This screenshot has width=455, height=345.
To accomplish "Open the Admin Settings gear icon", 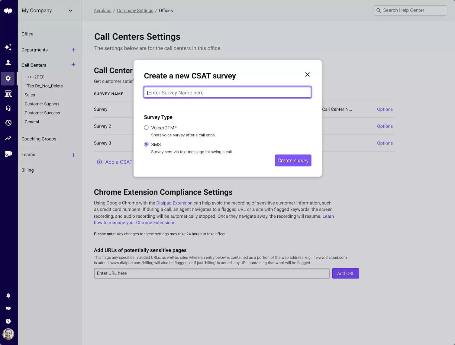I will click(8, 78).
